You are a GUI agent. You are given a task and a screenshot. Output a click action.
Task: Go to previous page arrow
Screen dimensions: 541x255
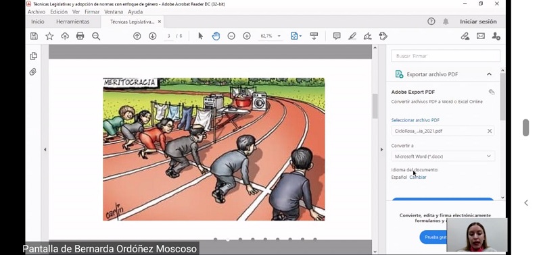[137, 36]
